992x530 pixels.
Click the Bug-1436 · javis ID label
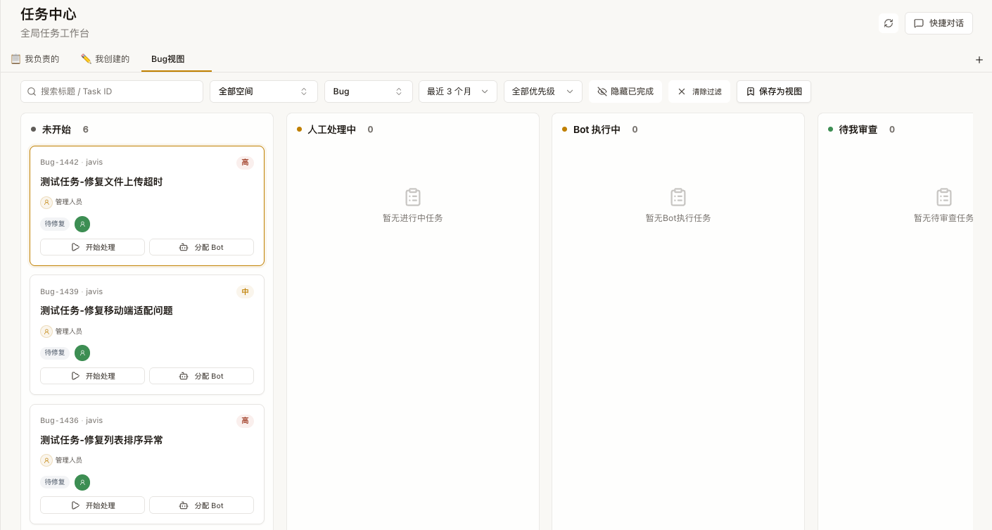click(71, 420)
